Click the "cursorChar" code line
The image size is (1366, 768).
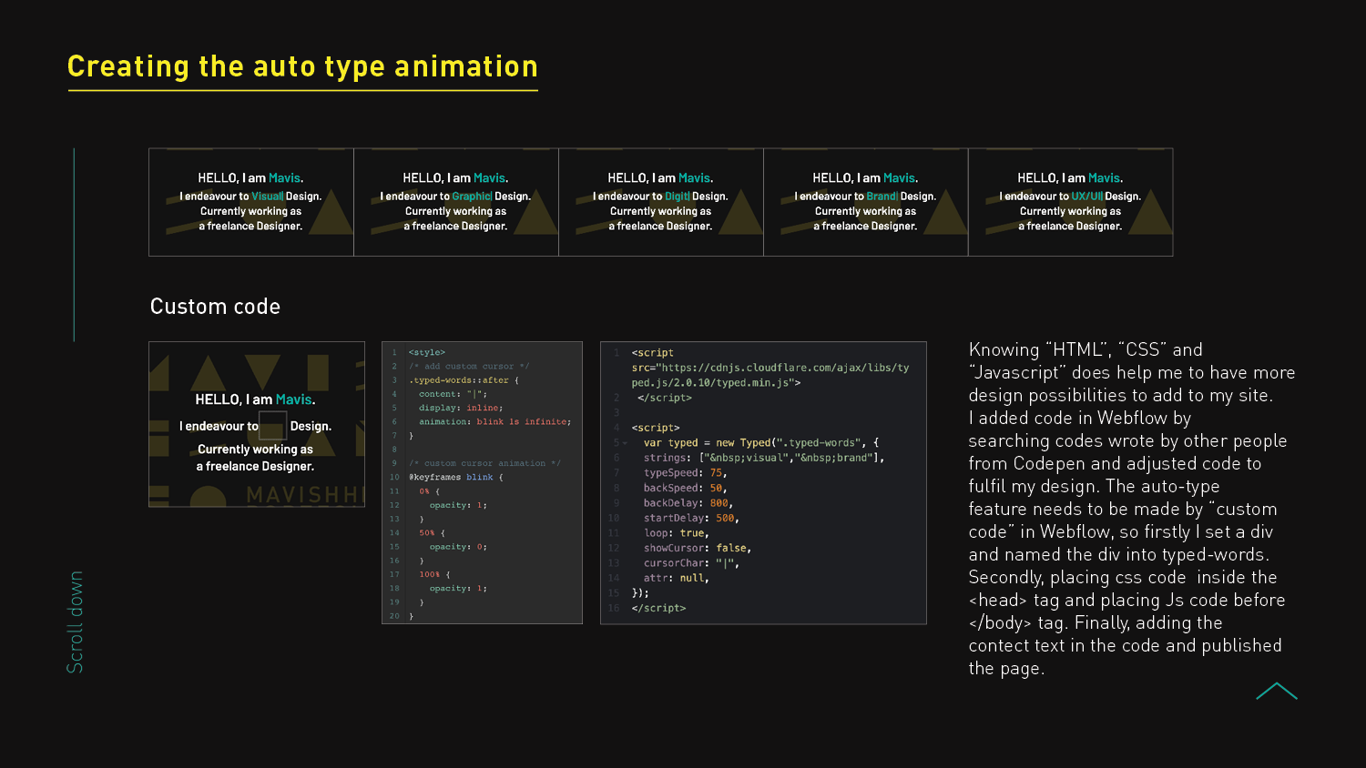[691, 563]
